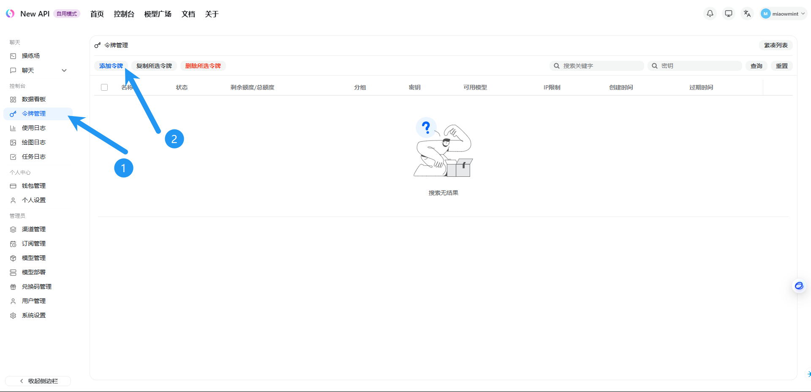811x392 pixels.
Task: Click the 添加令牌 button
Action: 111,66
